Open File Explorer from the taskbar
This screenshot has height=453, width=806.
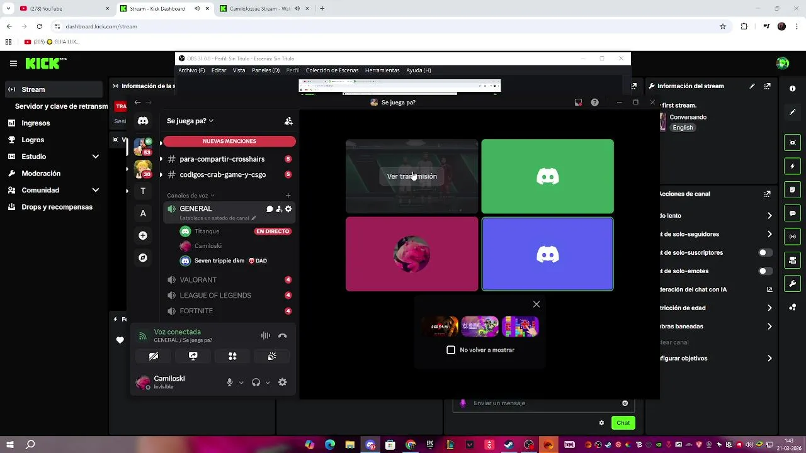click(x=349, y=445)
